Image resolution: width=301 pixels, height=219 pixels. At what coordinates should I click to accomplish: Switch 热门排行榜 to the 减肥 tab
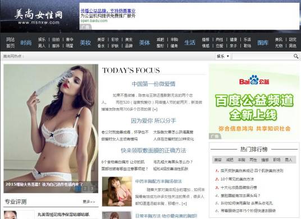[x=230, y=160]
